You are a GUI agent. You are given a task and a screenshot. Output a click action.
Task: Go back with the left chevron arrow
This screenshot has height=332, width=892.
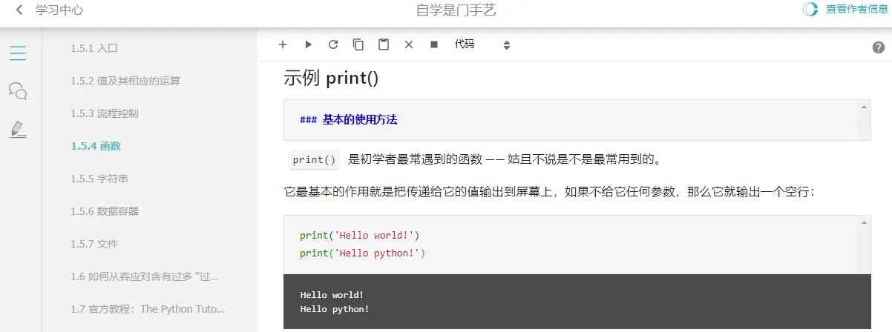(19, 10)
